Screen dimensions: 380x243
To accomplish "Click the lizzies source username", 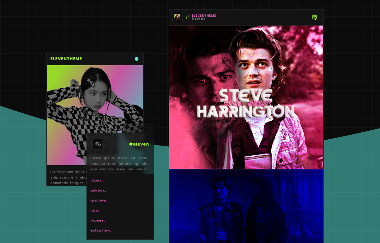I will (x=199, y=19).
